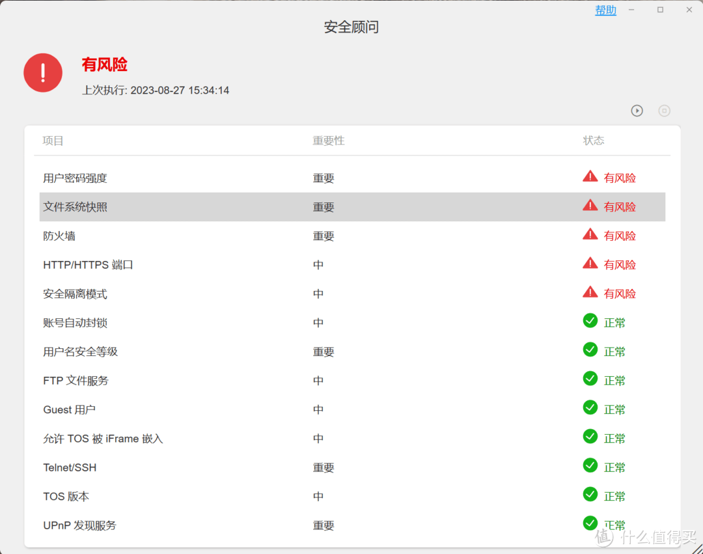The height and width of the screenshot is (554, 703).
Task: Click the large red risk alert icon
Action: (x=43, y=73)
